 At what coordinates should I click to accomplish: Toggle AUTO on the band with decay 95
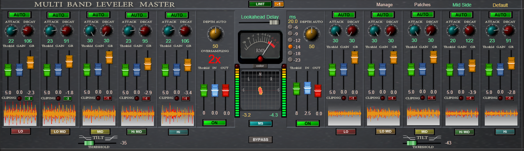(137, 15)
